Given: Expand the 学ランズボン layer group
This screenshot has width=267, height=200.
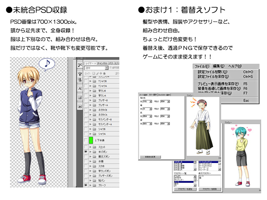Looking at the screenshot, I should pos(91,171).
